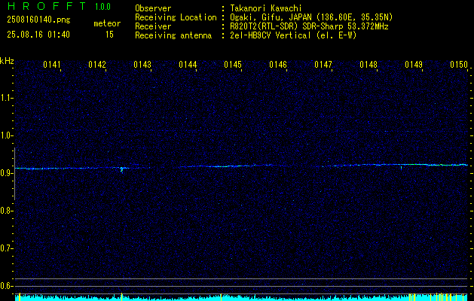The image size is (474, 301).
Task: Click the Receiver label
Action: [153, 26]
